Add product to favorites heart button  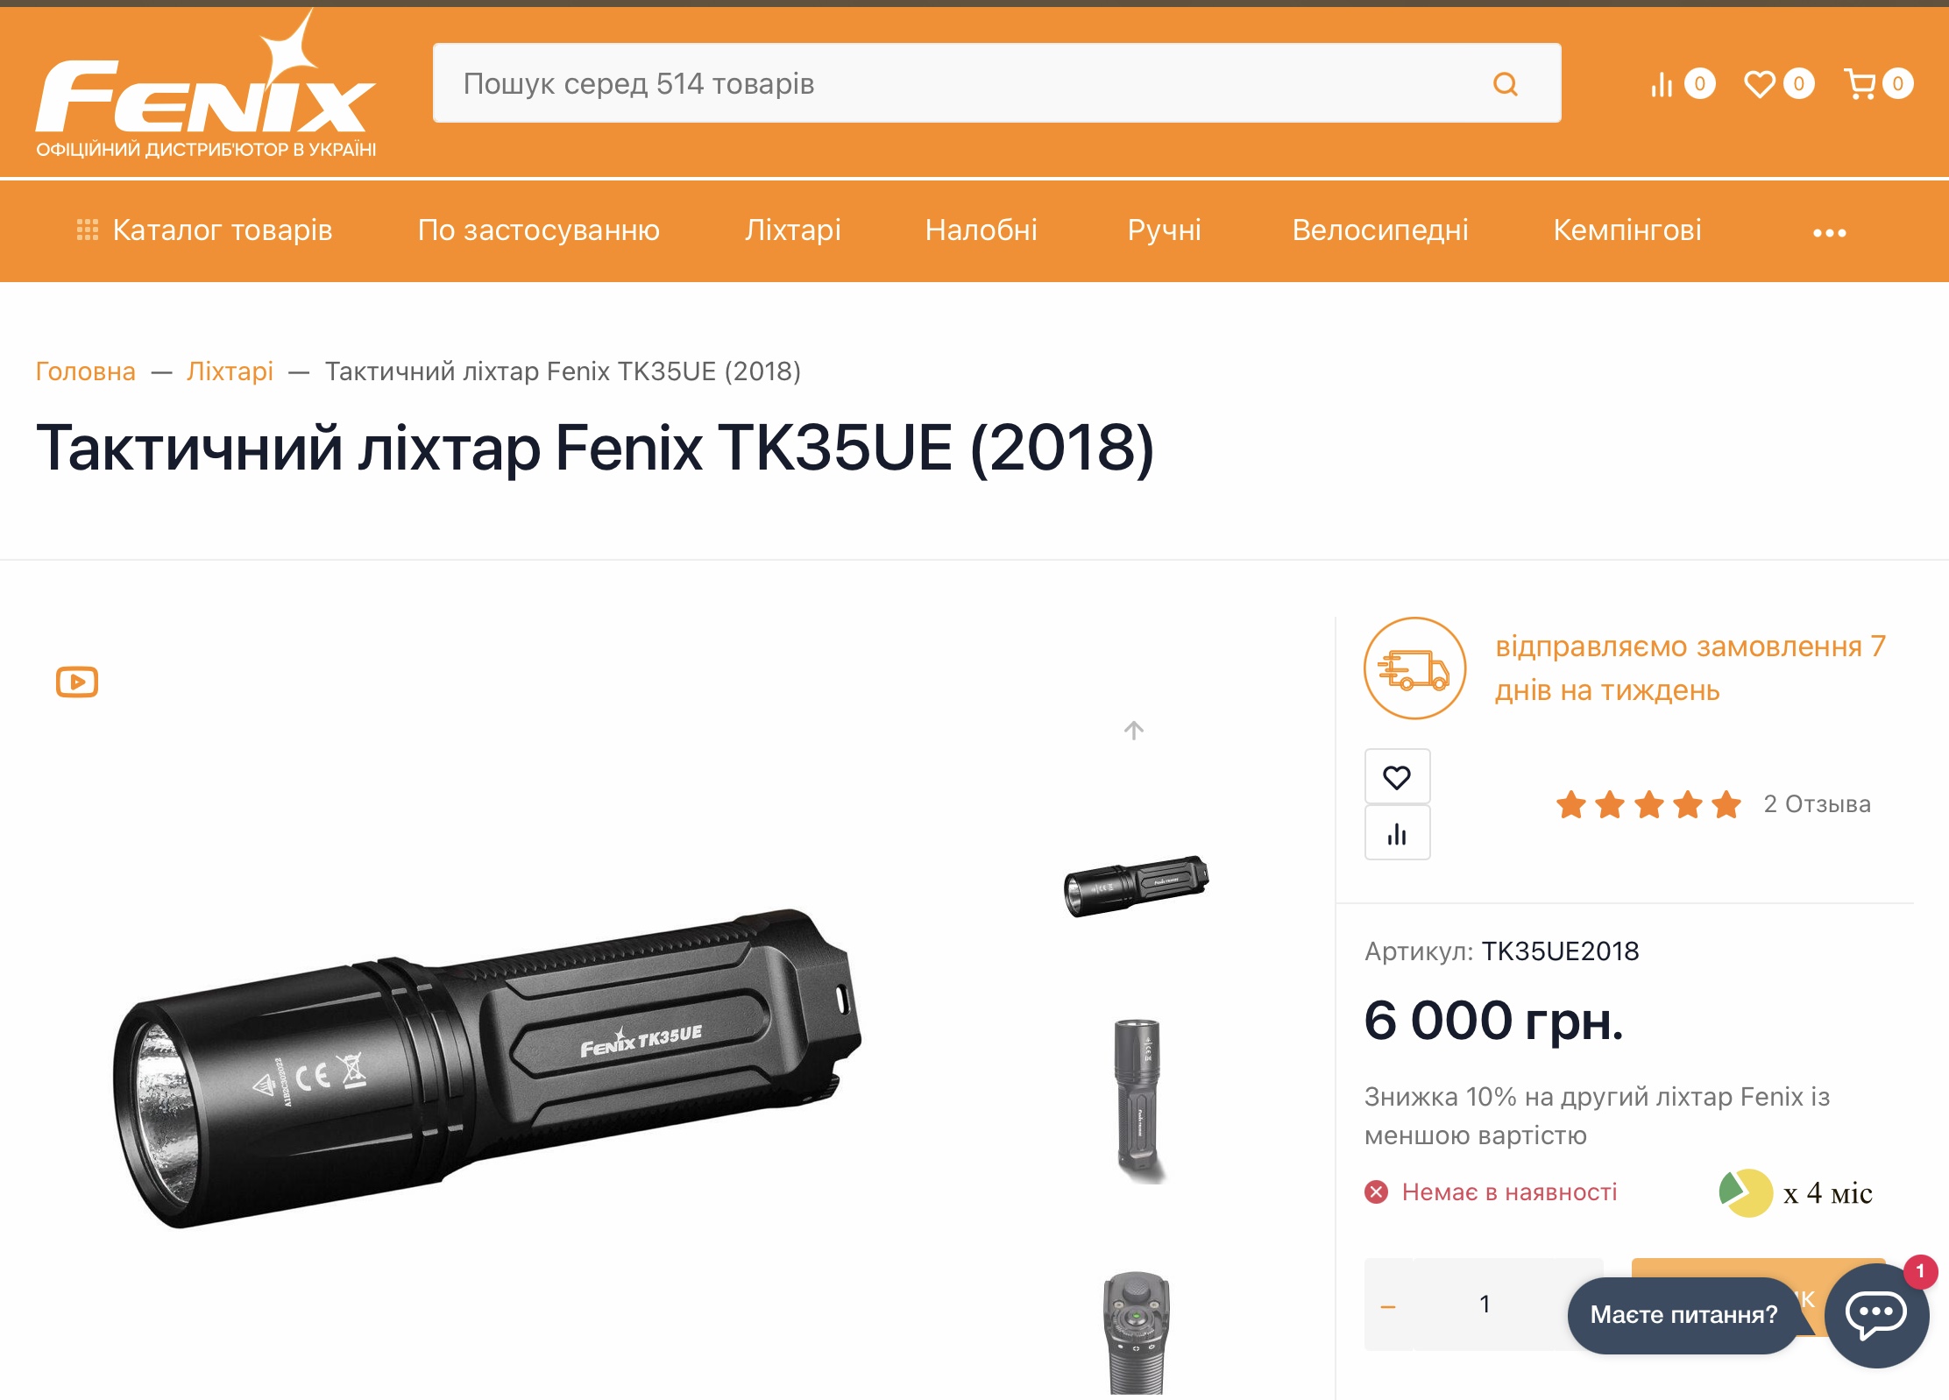tap(1397, 776)
